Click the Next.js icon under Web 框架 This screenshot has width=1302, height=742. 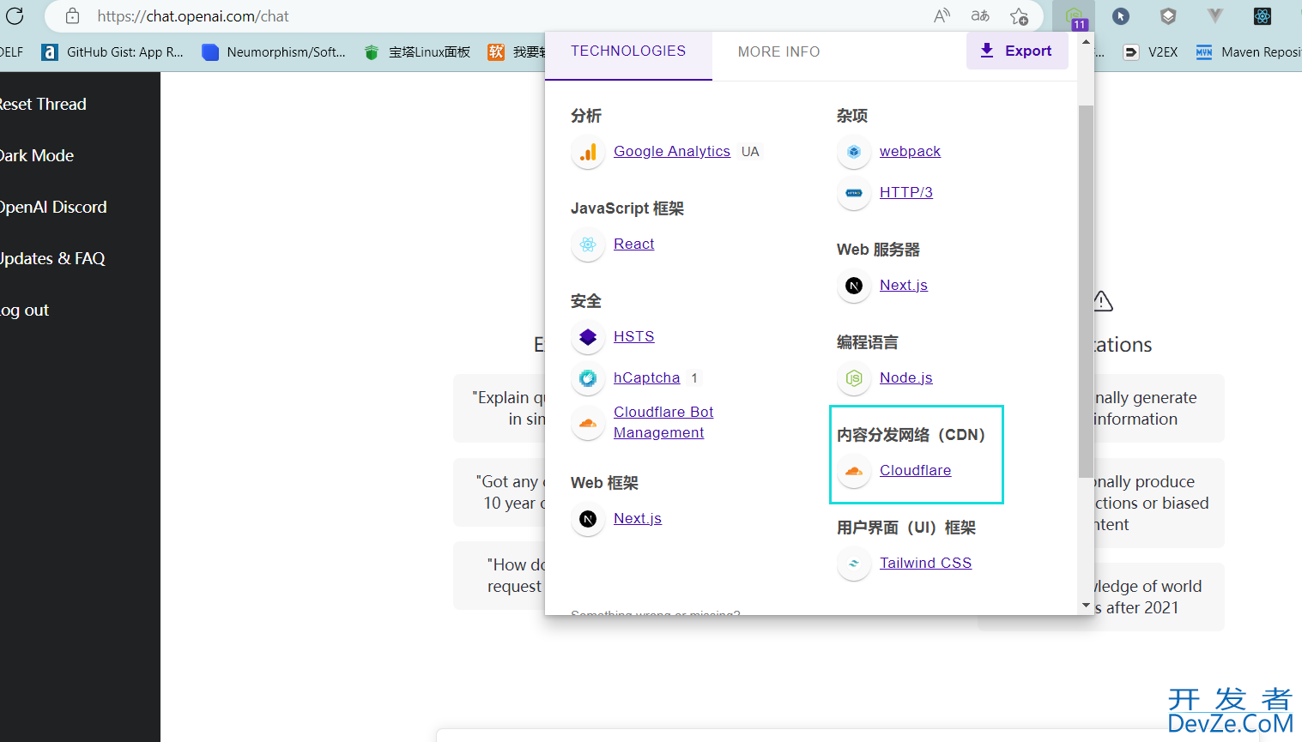point(588,519)
